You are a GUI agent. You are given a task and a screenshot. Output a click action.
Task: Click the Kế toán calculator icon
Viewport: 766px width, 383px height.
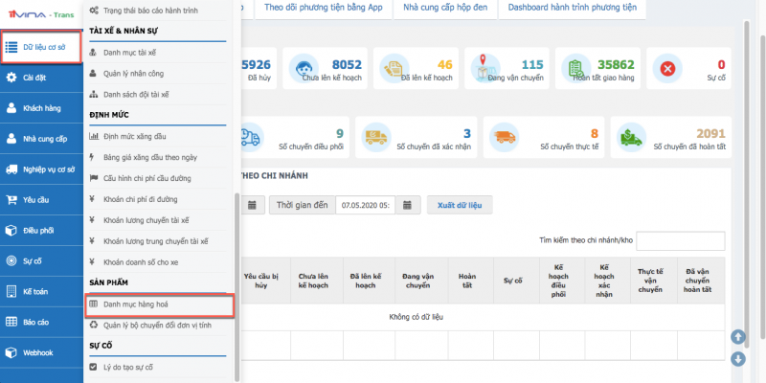11,291
